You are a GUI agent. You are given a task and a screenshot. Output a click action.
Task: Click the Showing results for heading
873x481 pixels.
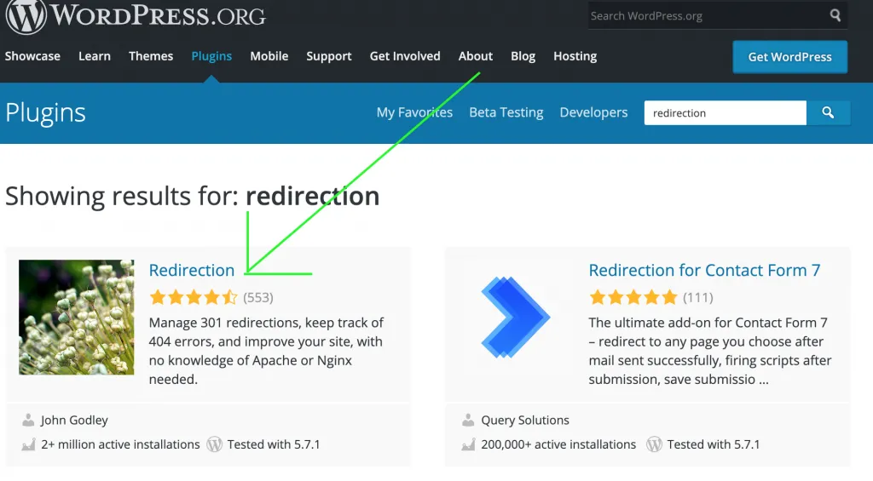(x=192, y=197)
